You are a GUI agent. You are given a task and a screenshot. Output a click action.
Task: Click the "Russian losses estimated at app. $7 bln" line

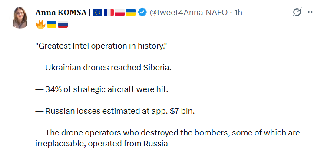coord(115,111)
